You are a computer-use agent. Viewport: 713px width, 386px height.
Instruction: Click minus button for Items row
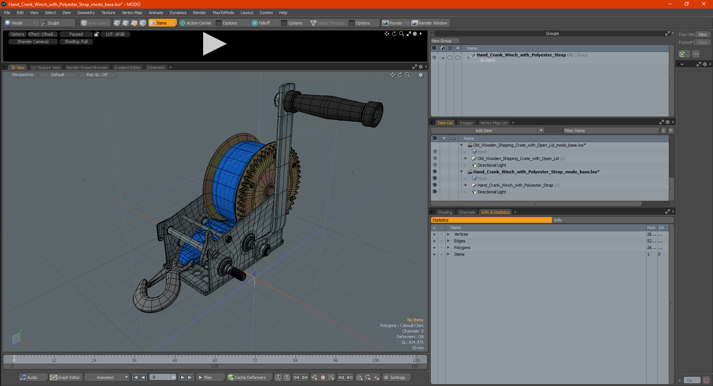tap(442, 254)
